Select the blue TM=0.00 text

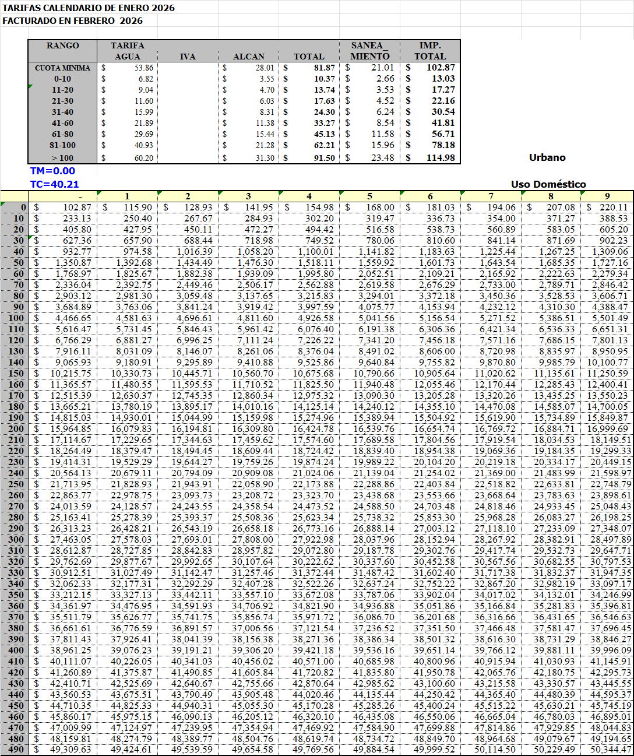(53, 171)
